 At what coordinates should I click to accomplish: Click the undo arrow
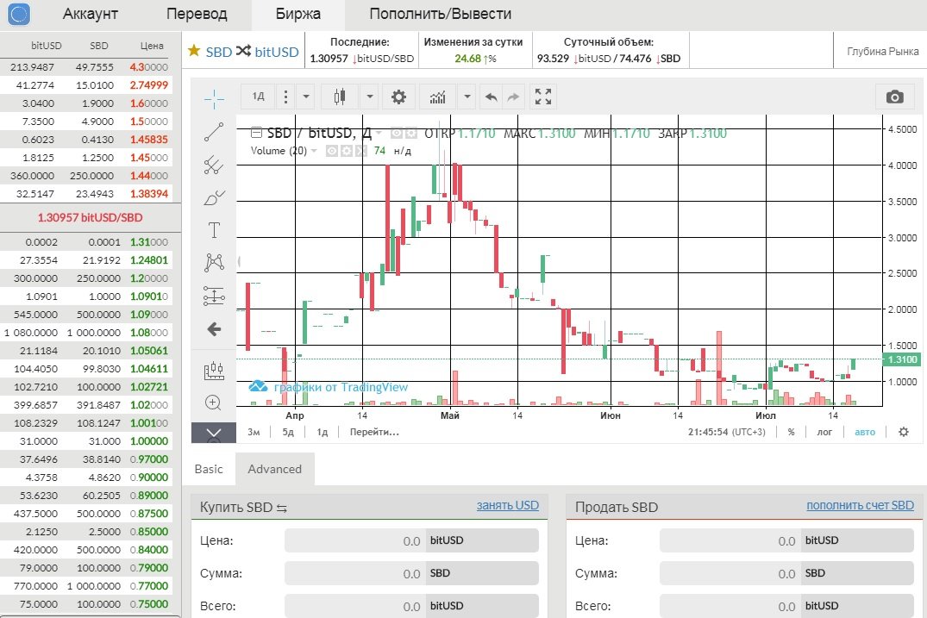point(491,97)
